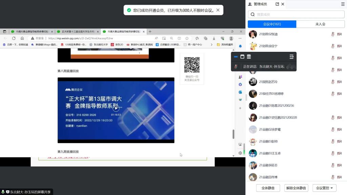Switch floating speaker bar to list layout
This screenshot has height=195, width=347.
point(249,57)
